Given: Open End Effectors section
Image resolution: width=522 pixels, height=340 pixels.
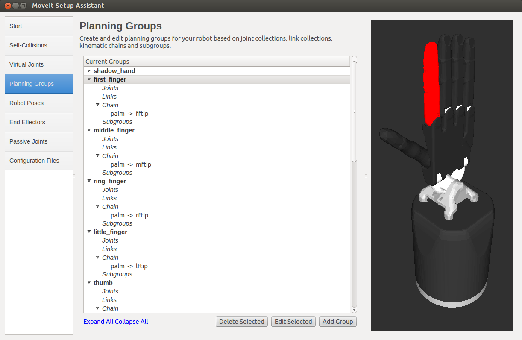Looking at the screenshot, I should click(39, 123).
